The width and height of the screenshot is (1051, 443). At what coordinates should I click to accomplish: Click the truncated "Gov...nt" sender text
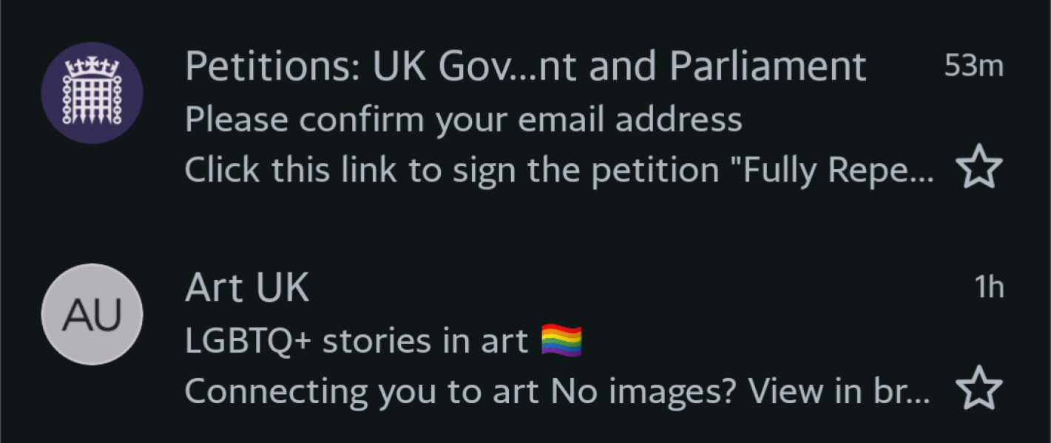[474, 67]
